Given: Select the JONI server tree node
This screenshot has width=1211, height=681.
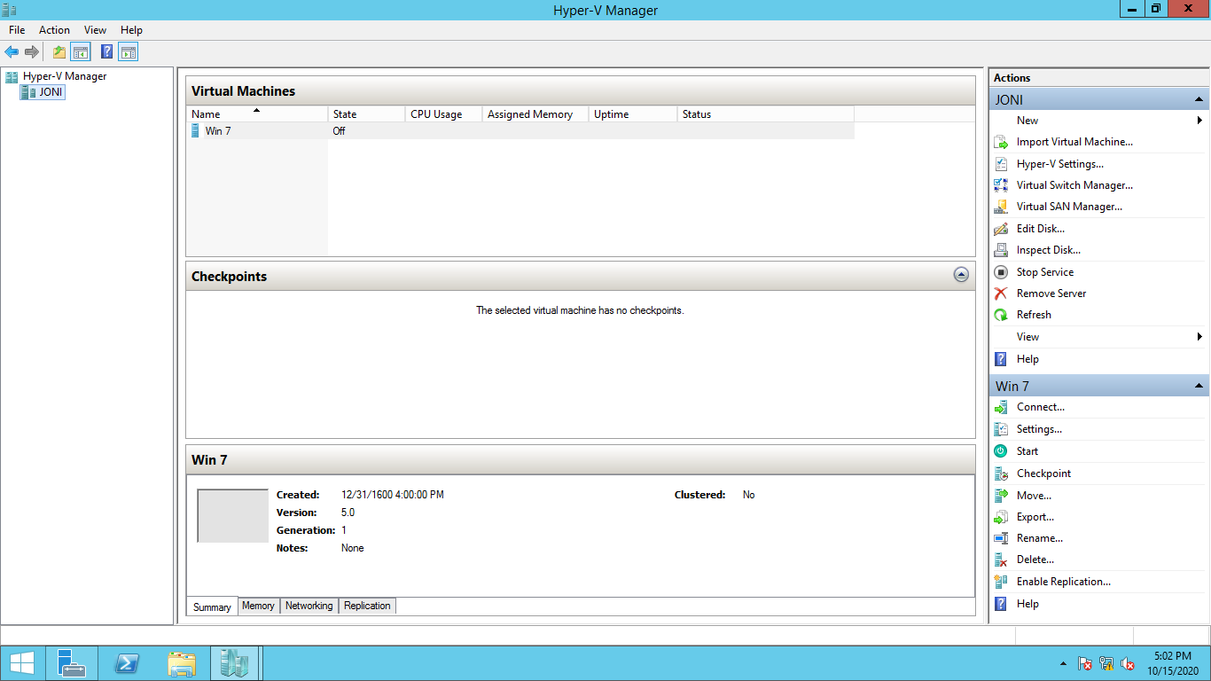Looking at the screenshot, I should (51, 91).
